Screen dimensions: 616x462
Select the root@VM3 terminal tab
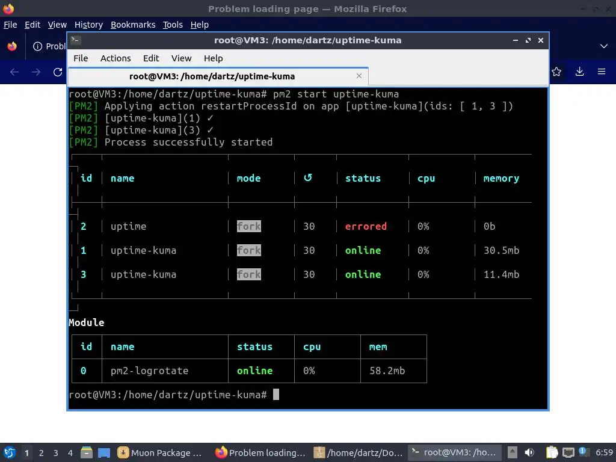coord(218,76)
